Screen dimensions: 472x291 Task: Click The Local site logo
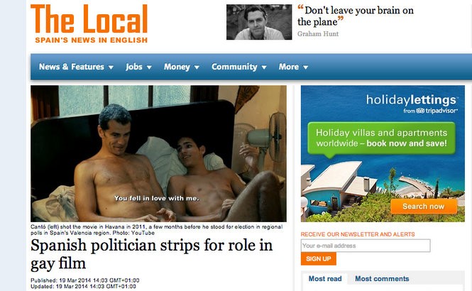pyautogui.click(x=89, y=23)
